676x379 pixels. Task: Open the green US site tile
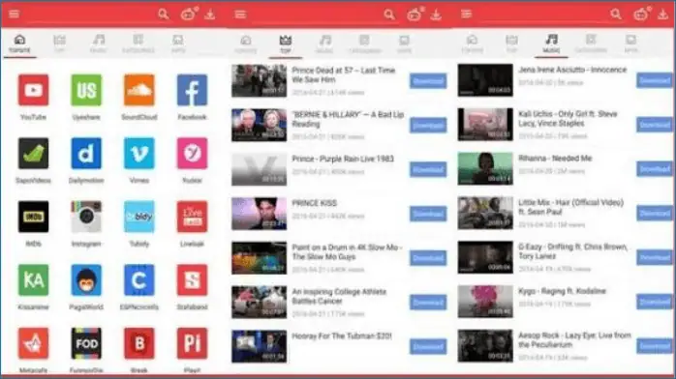86,90
